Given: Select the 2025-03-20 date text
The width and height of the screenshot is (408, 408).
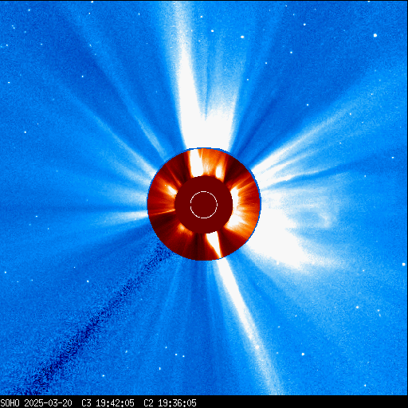Looking at the screenshot, I should point(48,403).
